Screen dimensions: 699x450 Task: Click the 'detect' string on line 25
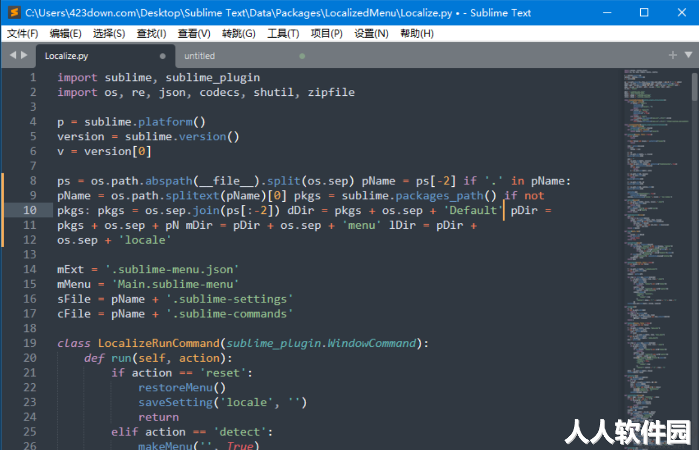click(240, 432)
